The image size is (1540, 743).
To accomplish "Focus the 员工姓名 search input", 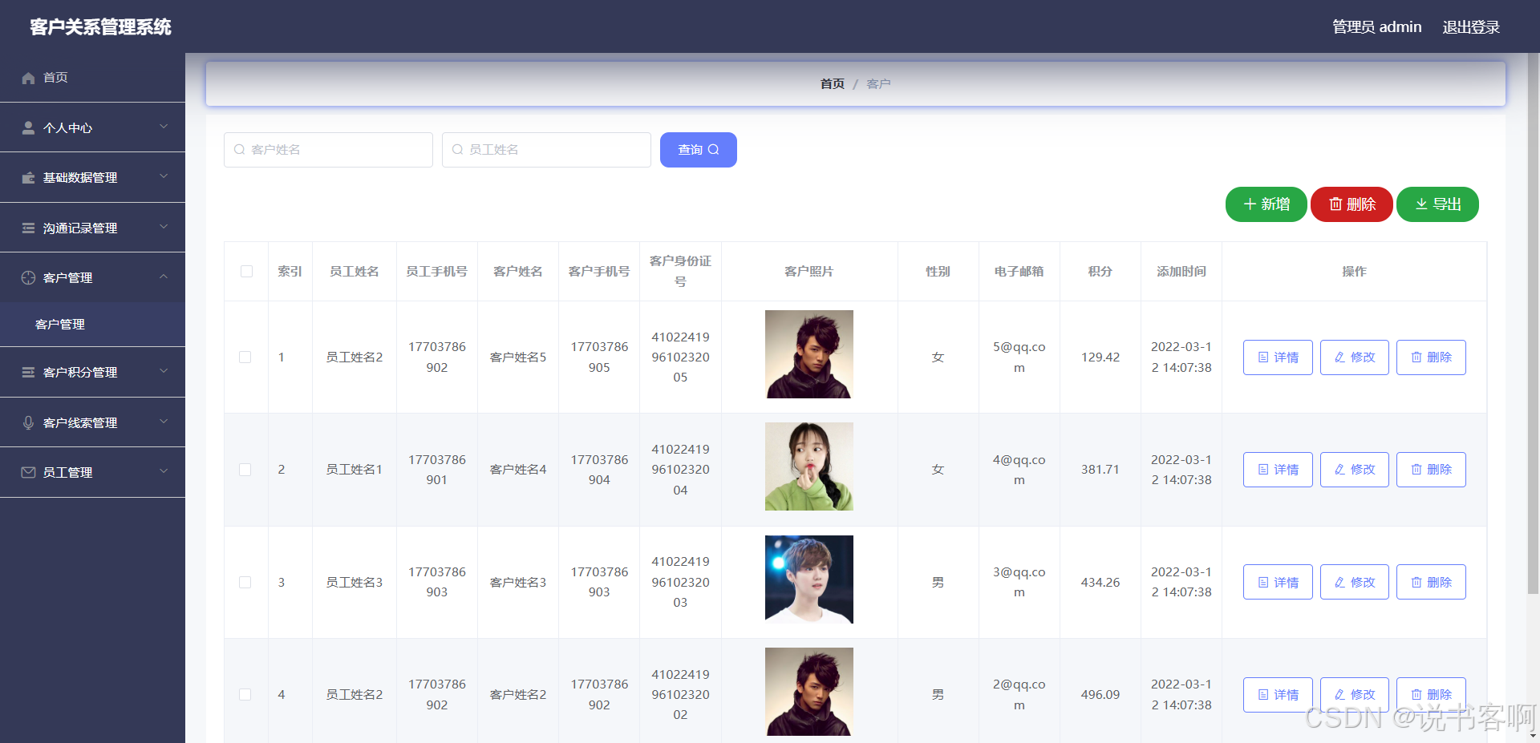I will (546, 150).
